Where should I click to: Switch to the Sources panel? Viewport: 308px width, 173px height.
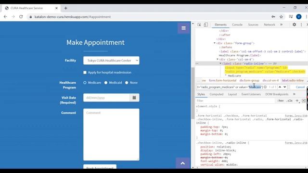point(253,25)
